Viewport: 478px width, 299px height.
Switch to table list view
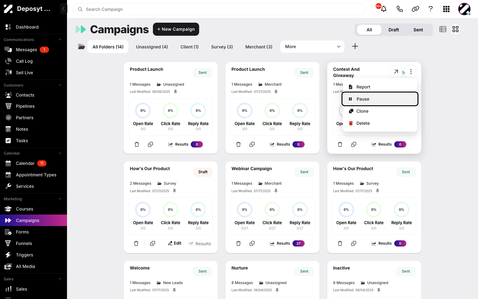pos(443,29)
